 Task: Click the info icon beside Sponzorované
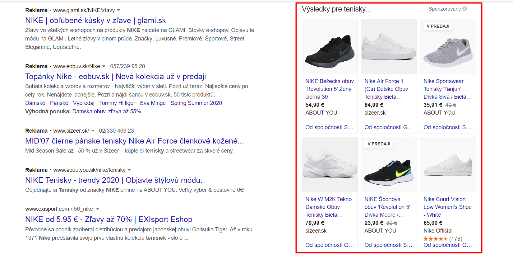point(465,9)
